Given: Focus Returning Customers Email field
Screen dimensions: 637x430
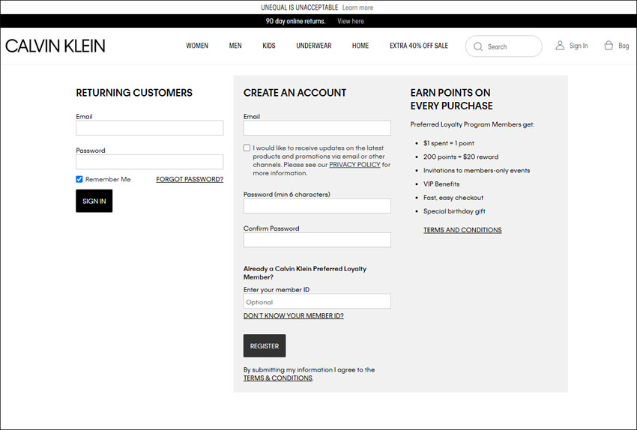Looking at the screenshot, I should (x=149, y=128).
